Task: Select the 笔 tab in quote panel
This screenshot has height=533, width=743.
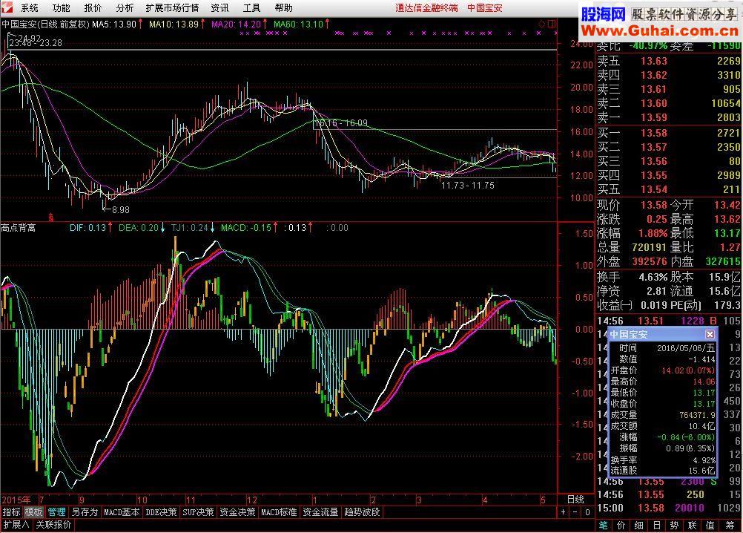Action: point(603,525)
